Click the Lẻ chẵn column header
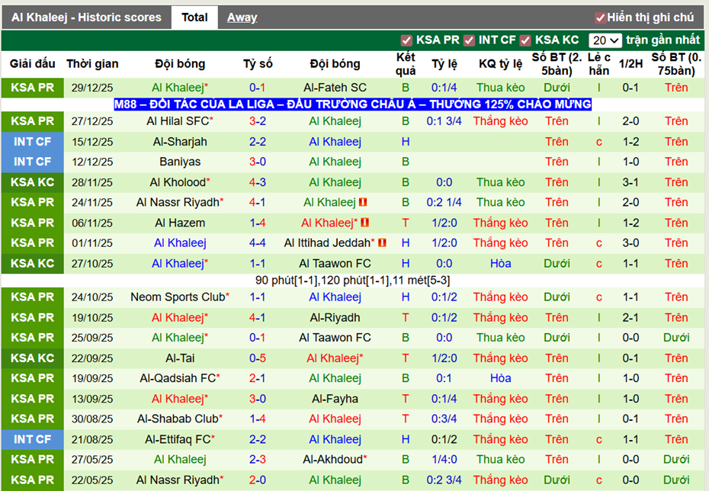This screenshot has width=709, height=491. [599, 64]
